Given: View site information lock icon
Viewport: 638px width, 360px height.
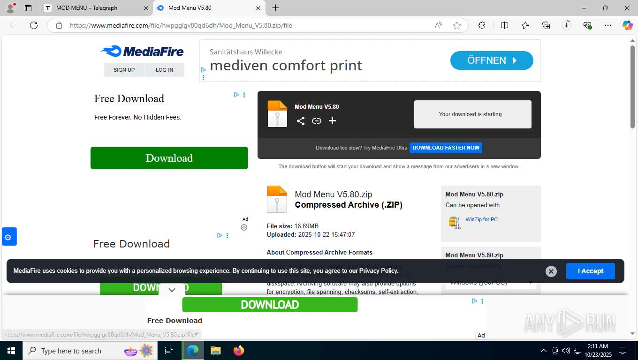Looking at the screenshot, I should [59, 25].
